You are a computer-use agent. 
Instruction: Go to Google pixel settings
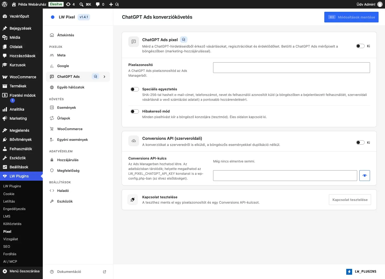(x=78, y=66)
